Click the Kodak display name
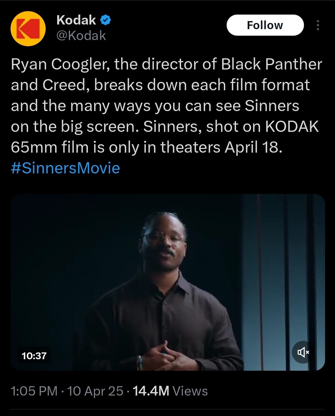 point(76,20)
